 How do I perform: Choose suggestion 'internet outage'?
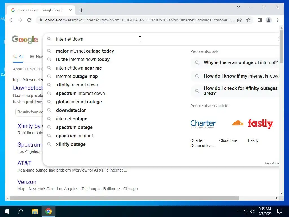(71, 119)
